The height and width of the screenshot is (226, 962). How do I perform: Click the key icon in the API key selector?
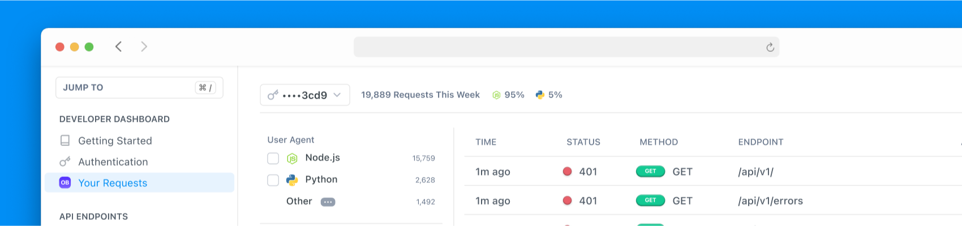click(273, 95)
